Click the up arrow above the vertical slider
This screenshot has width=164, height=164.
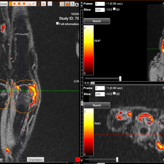82,3
